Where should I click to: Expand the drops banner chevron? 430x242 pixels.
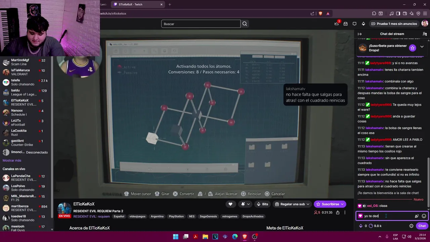pos(422,47)
